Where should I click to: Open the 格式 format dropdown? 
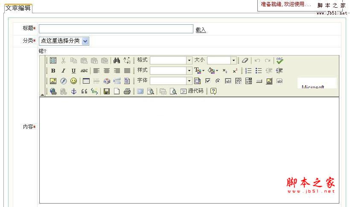189,61
